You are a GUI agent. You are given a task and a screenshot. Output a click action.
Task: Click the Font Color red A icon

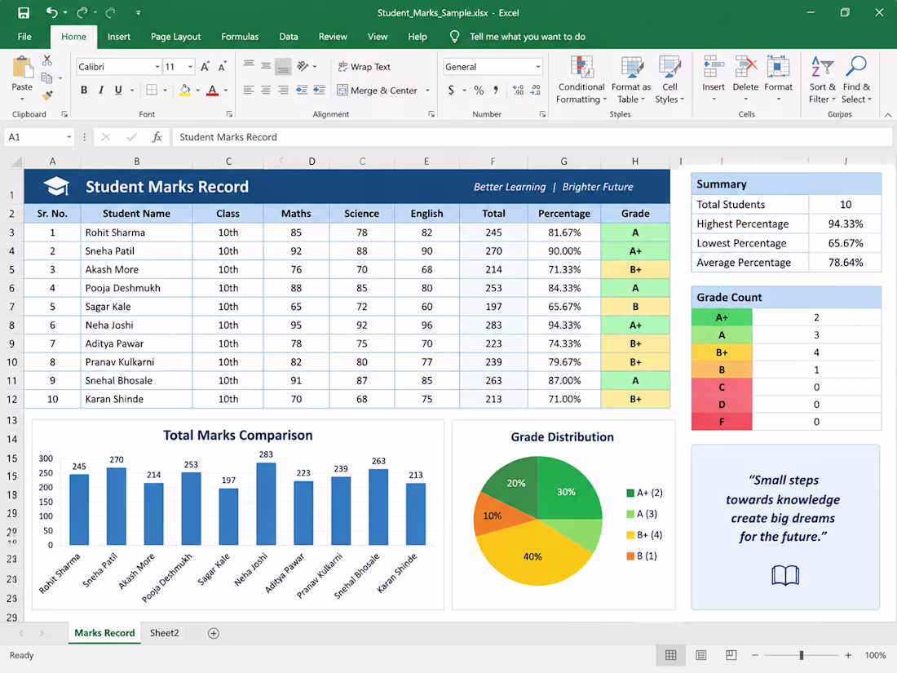[x=212, y=90]
